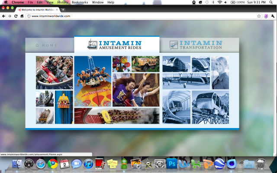Launch Microsoft Word from the Dock
Screen dimensions: 277x173
pos(184,163)
